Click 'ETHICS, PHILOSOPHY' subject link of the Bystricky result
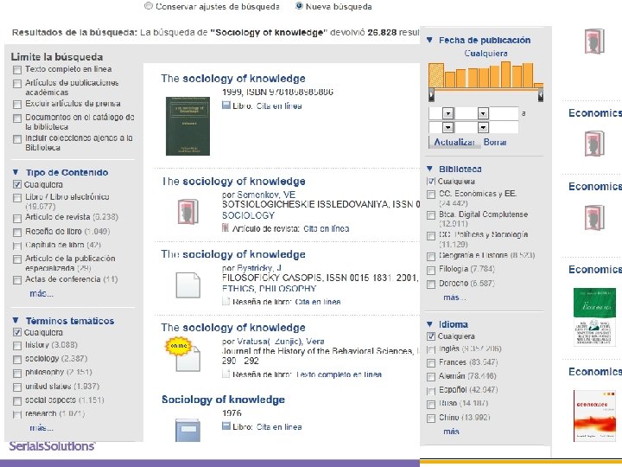Image resolution: width=622 pixels, height=467 pixels. point(269,288)
